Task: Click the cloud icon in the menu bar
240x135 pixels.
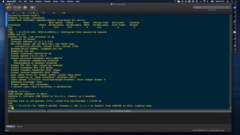Action: click(178, 1)
